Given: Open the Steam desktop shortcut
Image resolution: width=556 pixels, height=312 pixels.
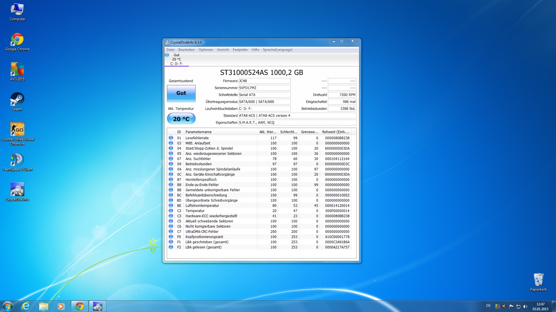Looking at the screenshot, I should 17,100.
